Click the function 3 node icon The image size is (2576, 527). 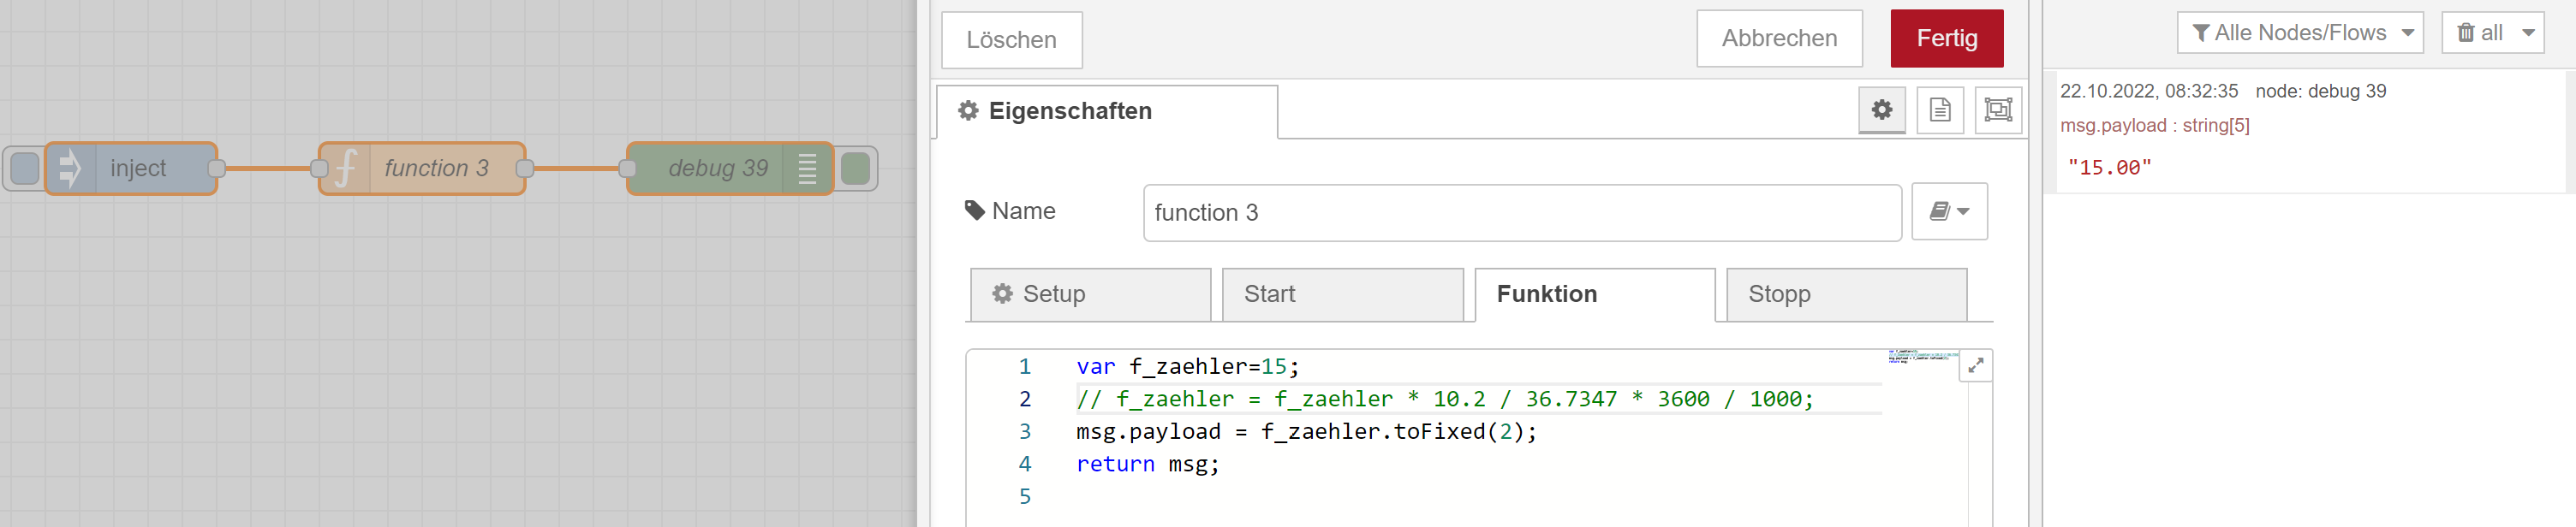pyautogui.click(x=346, y=169)
